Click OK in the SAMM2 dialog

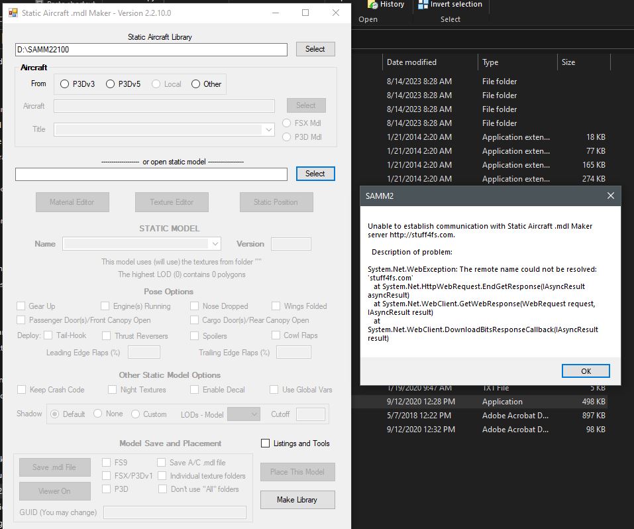coord(586,371)
